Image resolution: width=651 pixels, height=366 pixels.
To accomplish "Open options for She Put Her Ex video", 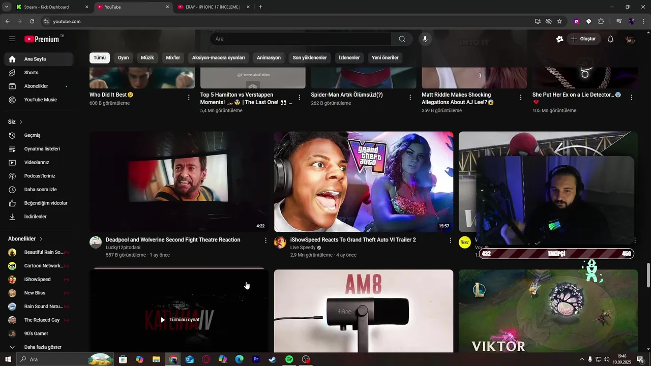I will pos(632,97).
